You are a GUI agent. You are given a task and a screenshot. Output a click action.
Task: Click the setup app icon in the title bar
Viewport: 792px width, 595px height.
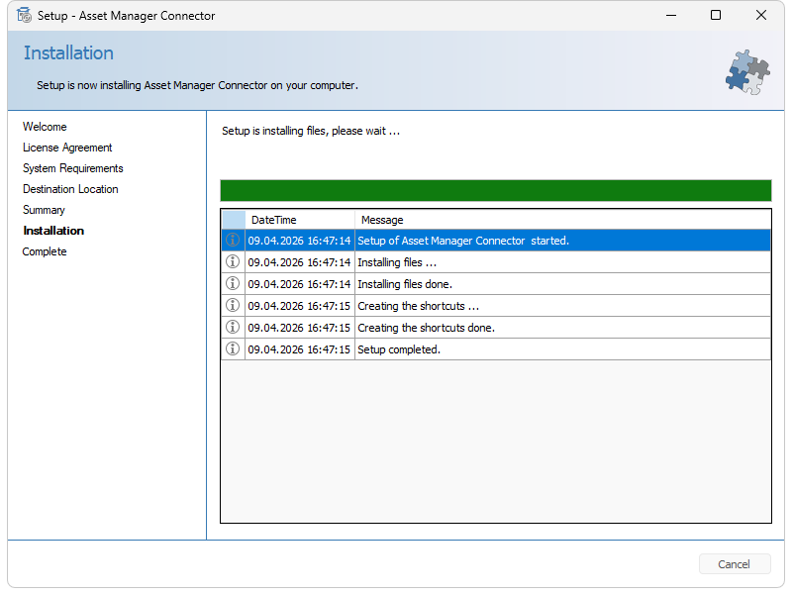(x=24, y=16)
